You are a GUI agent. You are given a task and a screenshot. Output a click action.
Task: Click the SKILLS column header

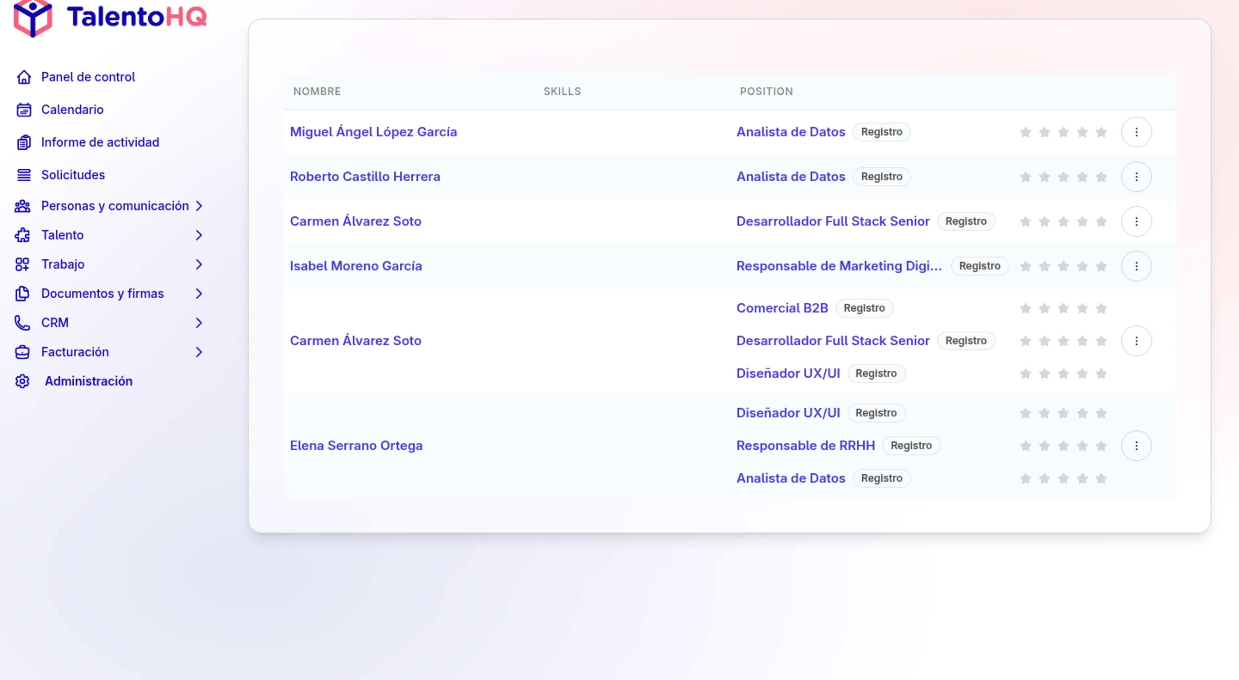pyautogui.click(x=562, y=91)
